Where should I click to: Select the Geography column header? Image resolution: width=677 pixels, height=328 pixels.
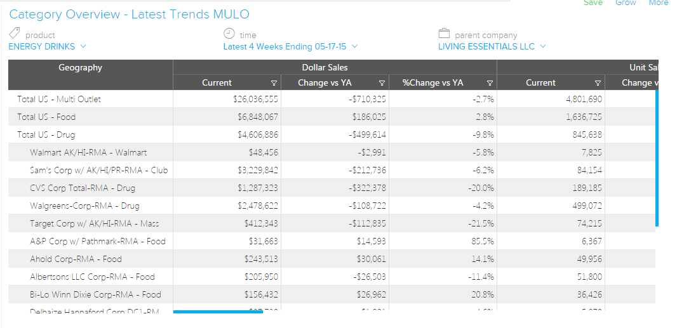point(80,68)
